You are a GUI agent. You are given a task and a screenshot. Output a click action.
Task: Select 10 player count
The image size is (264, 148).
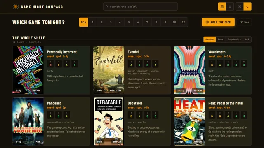coord(174,22)
